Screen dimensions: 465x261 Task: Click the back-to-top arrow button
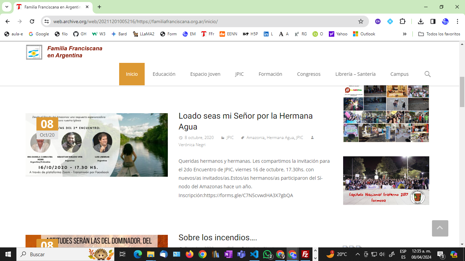tap(440, 228)
